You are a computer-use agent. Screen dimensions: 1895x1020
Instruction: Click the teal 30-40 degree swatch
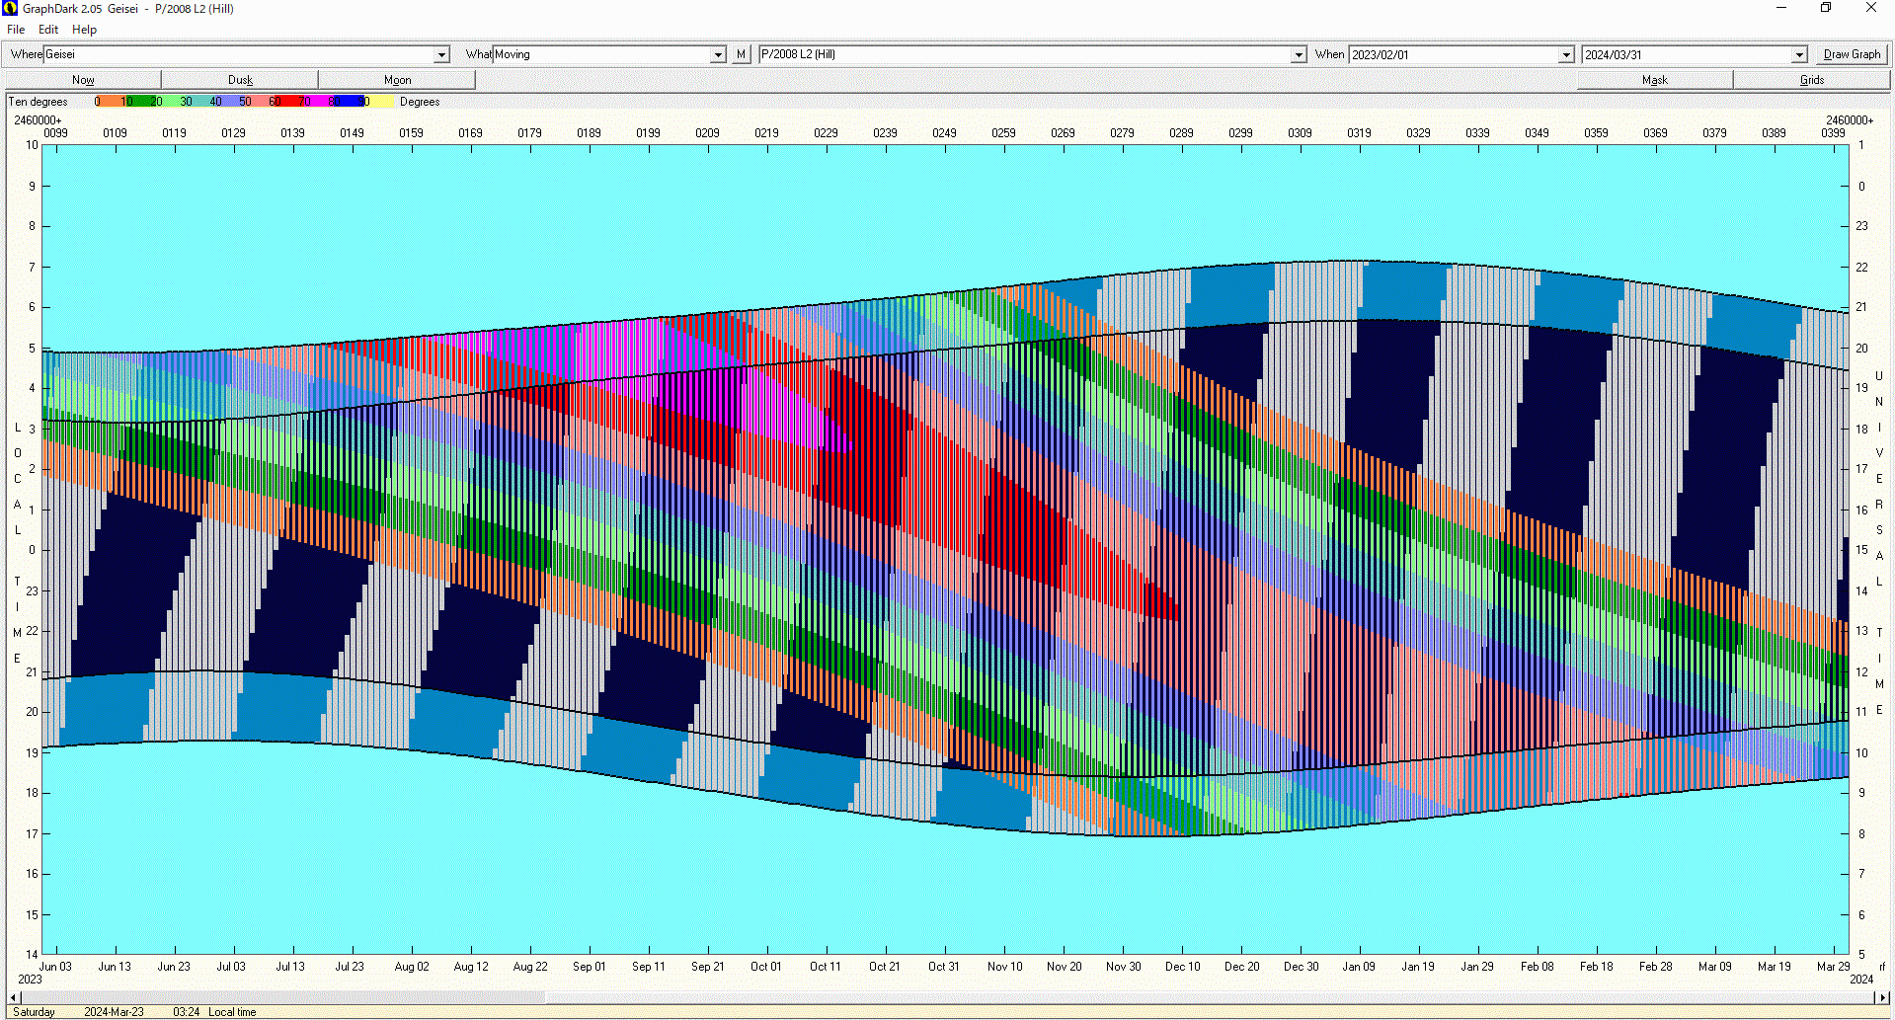(198, 102)
